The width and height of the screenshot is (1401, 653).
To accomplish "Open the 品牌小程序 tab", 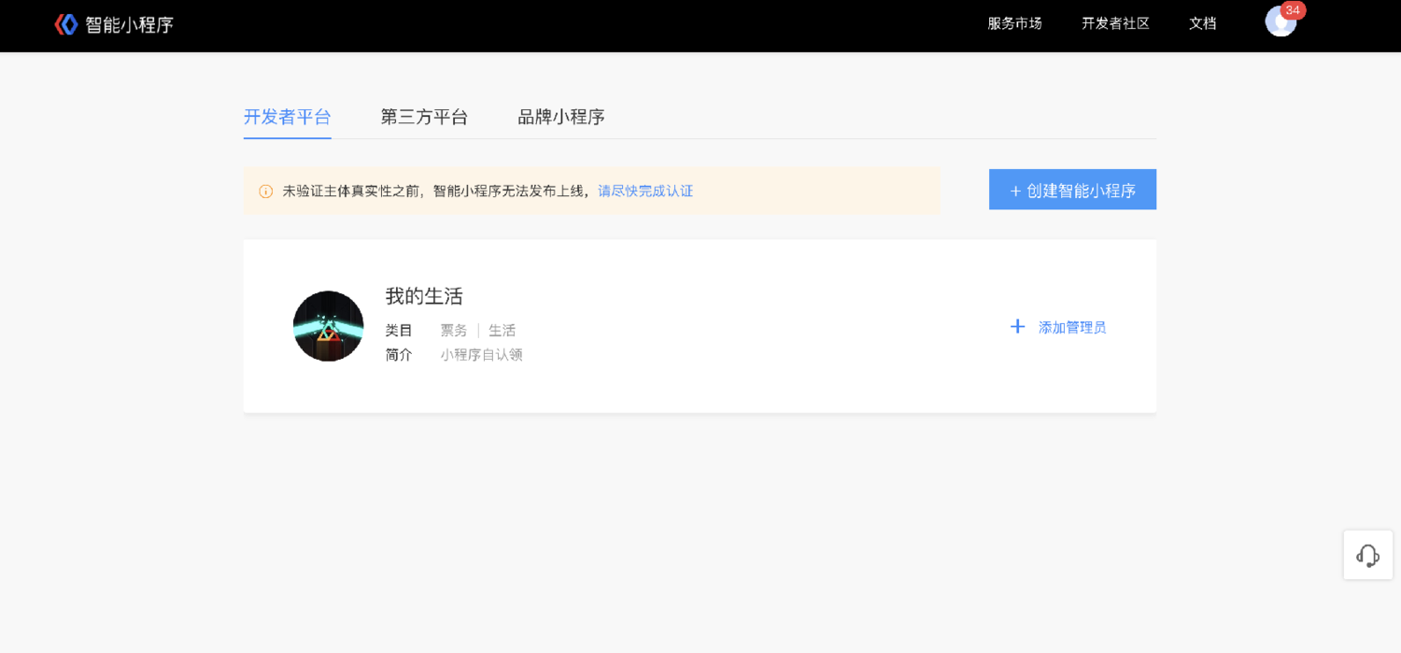I will [x=561, y=117].
